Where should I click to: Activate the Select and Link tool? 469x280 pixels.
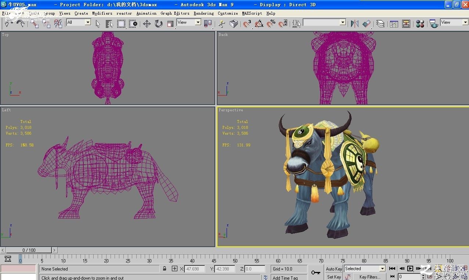pos(35,24)
